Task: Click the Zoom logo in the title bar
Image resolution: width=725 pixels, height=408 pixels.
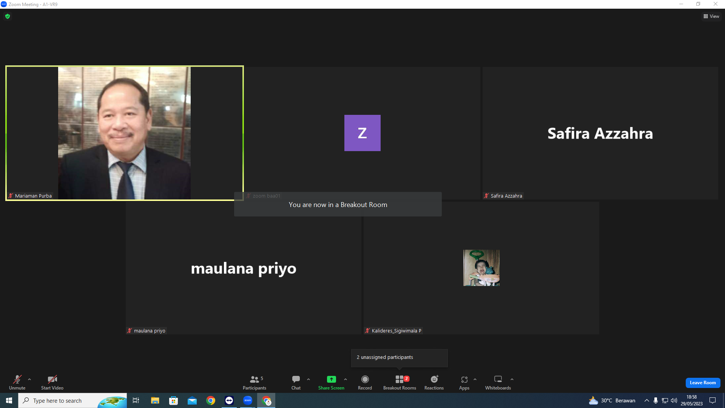Action: pos(4,4)
